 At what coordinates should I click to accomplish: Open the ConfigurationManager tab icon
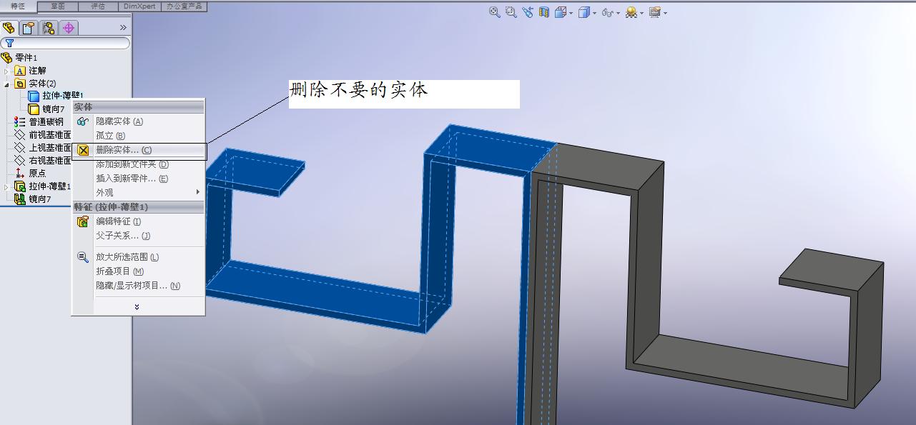(x=49, y=28)
